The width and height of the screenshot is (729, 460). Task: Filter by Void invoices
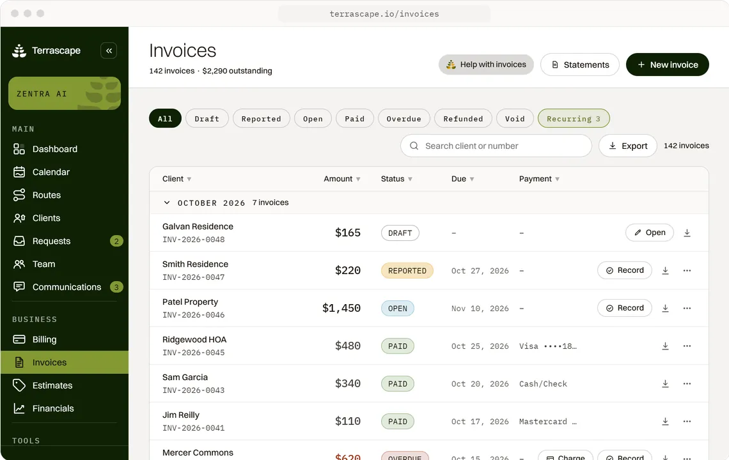click(515, 118)
